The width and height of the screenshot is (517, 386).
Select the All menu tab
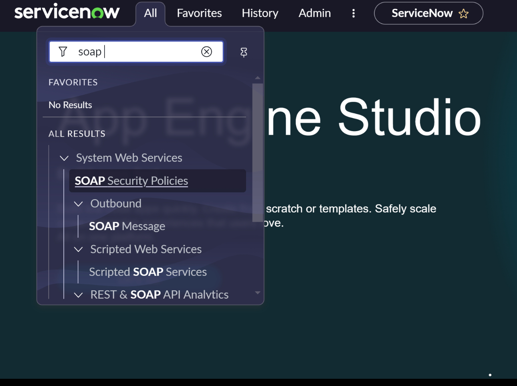click(150, 13)
